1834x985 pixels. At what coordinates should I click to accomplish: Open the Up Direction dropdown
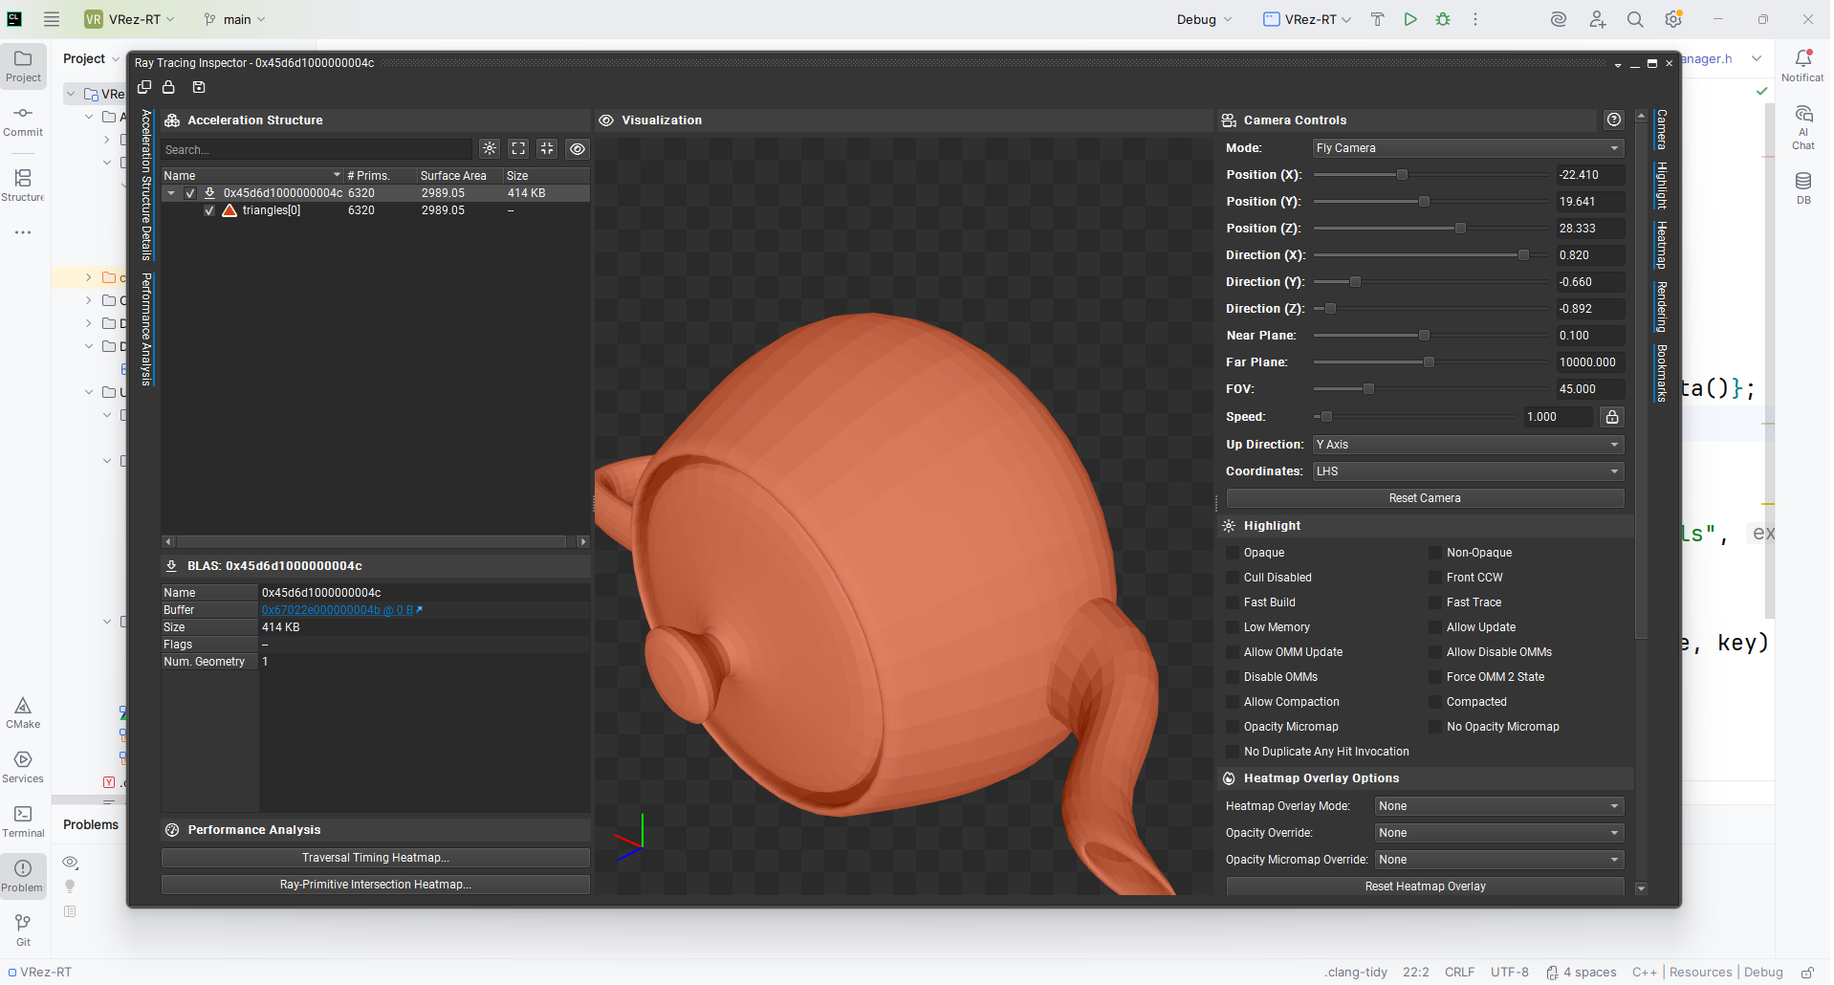[x=1468, y=445]
